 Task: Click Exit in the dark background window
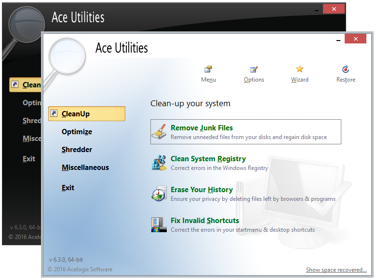tap(29, 158)
